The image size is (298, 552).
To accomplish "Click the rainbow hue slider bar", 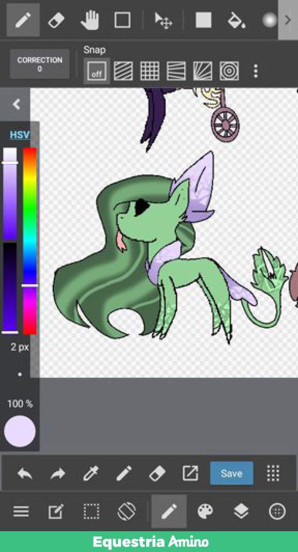I will [30, 241].
